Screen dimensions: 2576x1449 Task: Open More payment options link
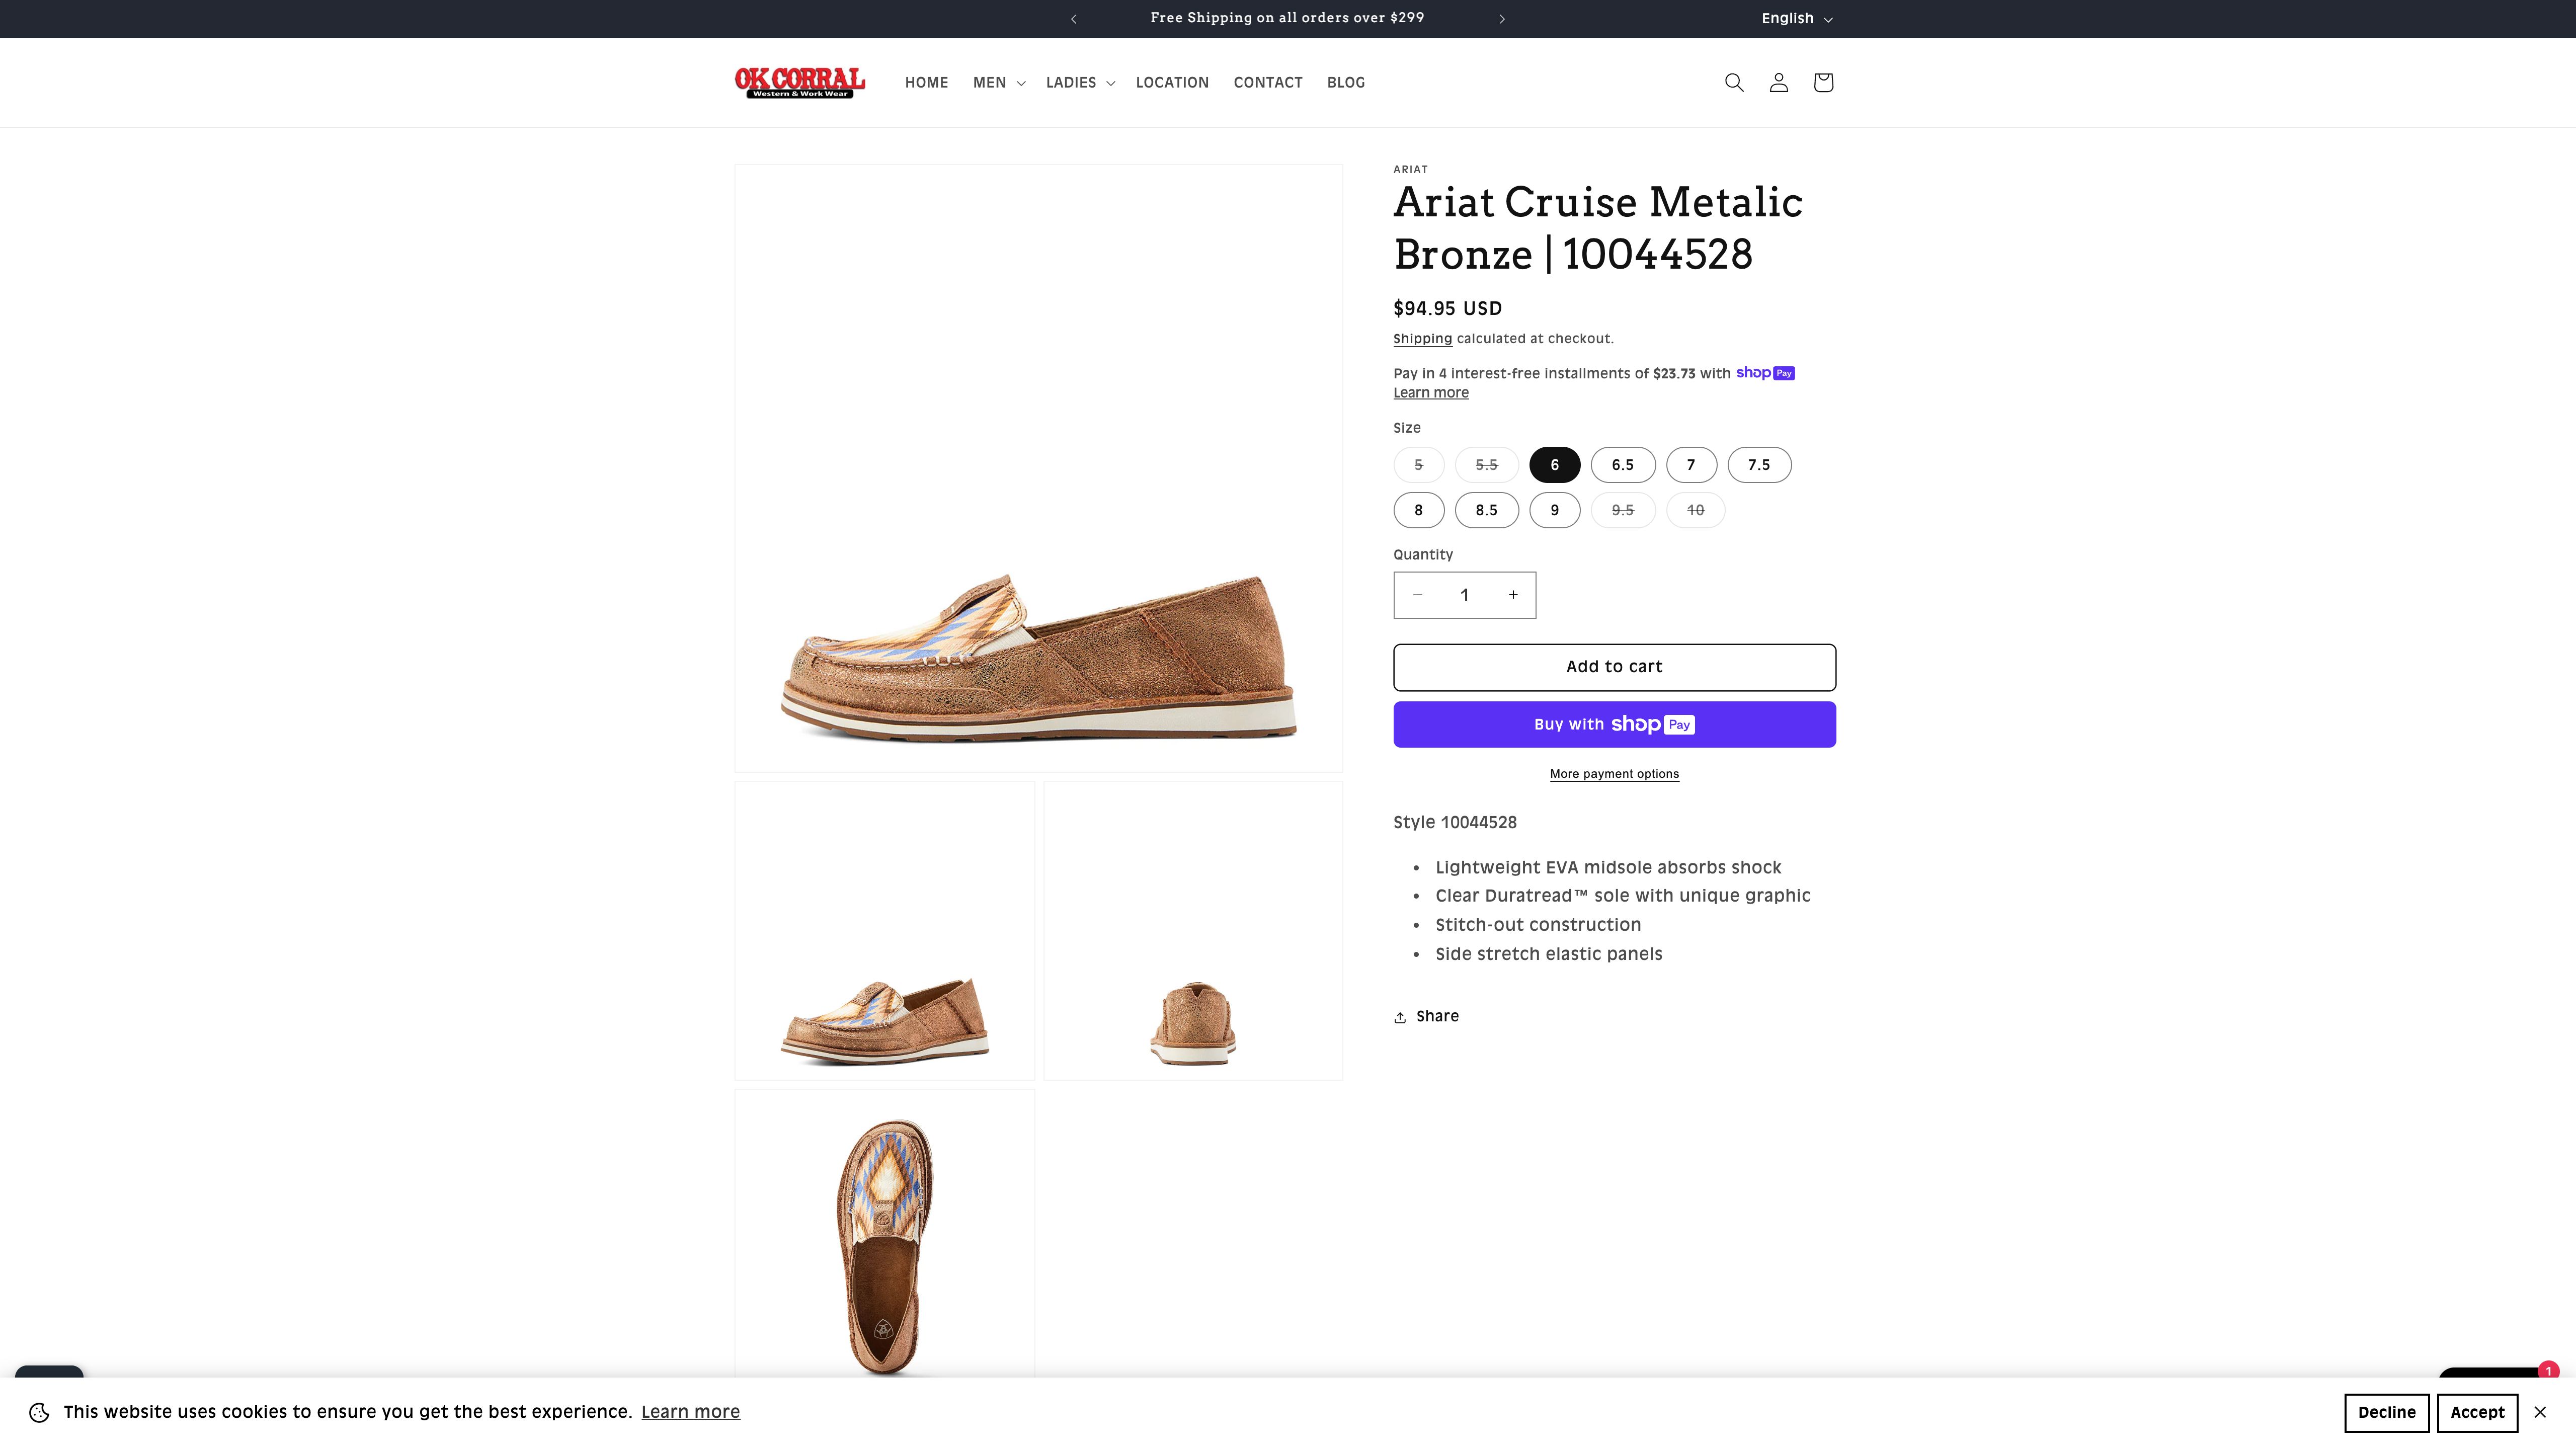point(1613,774)
